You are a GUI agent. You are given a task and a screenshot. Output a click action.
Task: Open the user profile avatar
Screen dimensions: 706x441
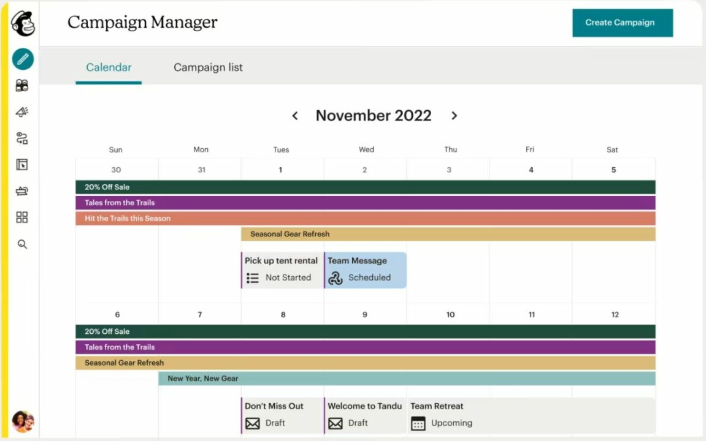pos(23,421)
